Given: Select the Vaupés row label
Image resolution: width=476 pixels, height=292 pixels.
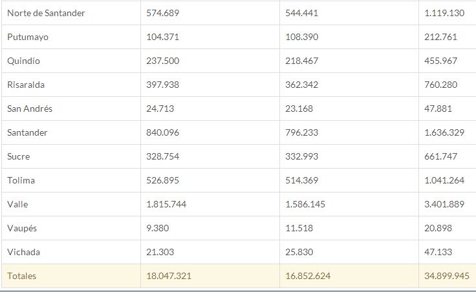Looking at the screenshot, I should (x=22, y=228).
